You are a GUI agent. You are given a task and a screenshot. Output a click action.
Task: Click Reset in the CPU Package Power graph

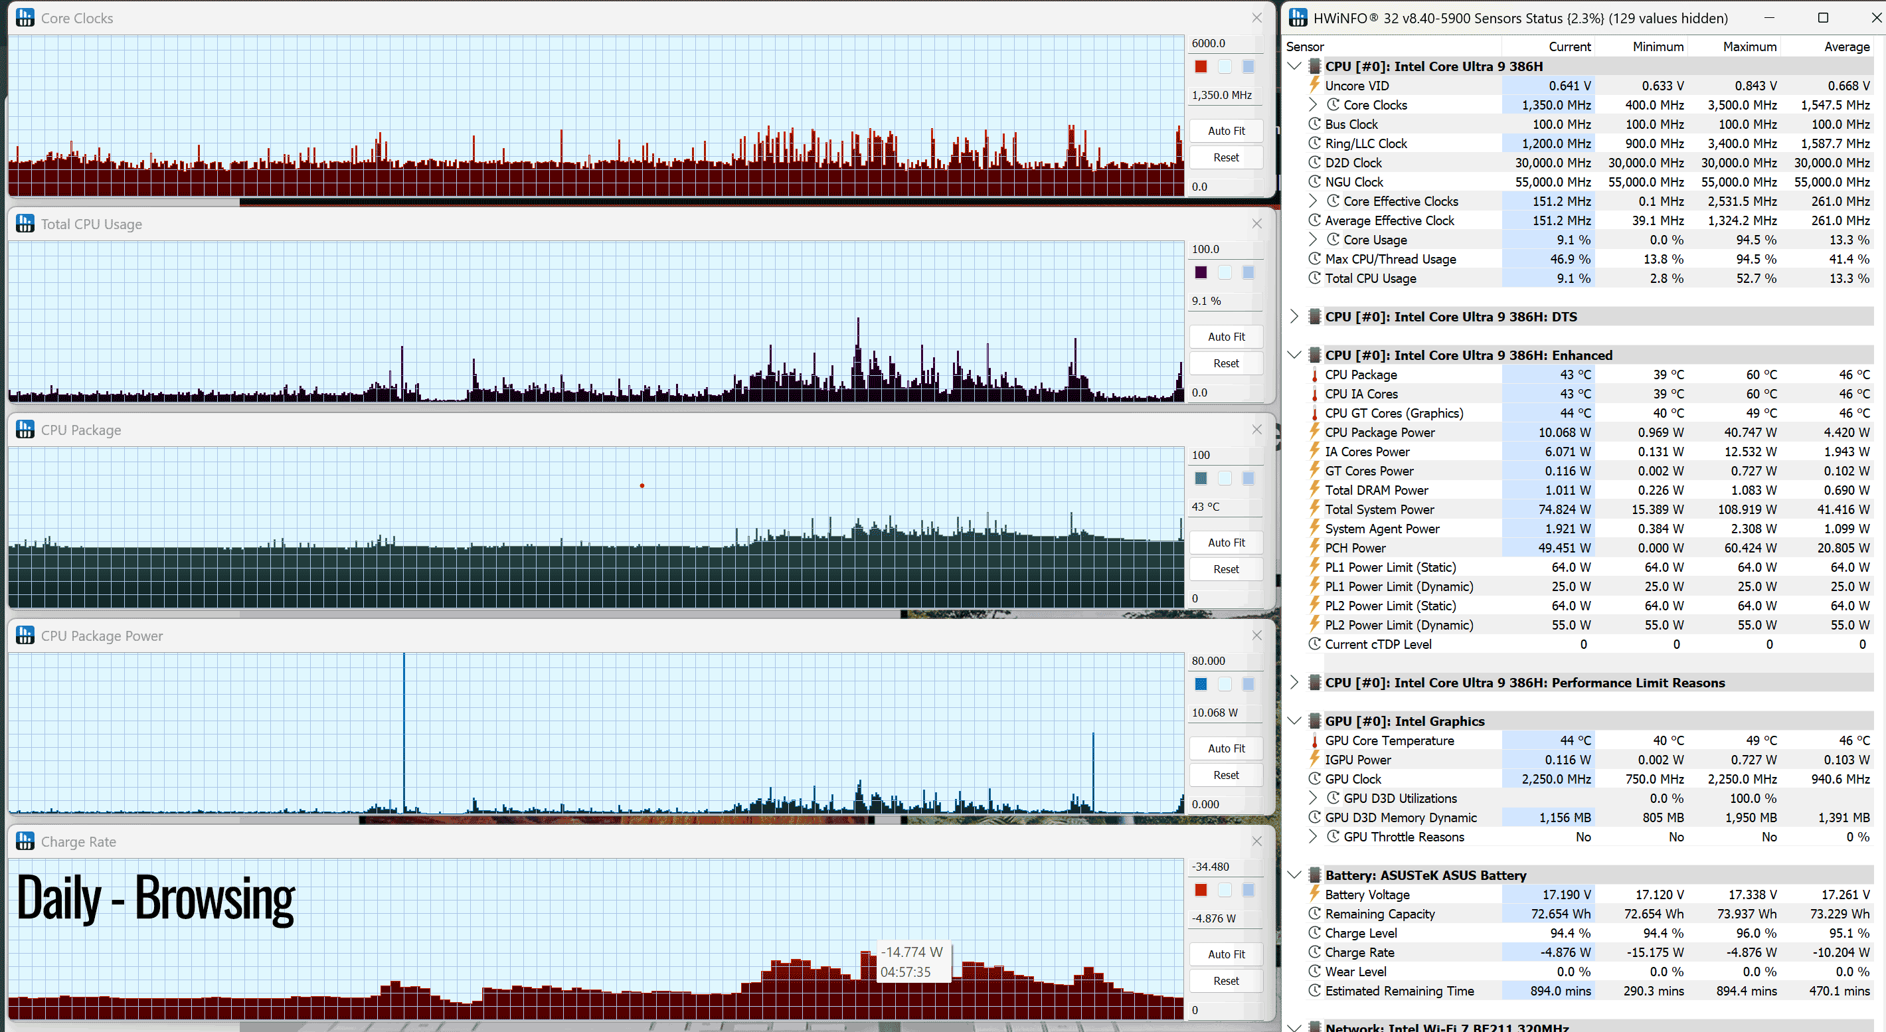pyautogui.click(x=1226, y=775)
